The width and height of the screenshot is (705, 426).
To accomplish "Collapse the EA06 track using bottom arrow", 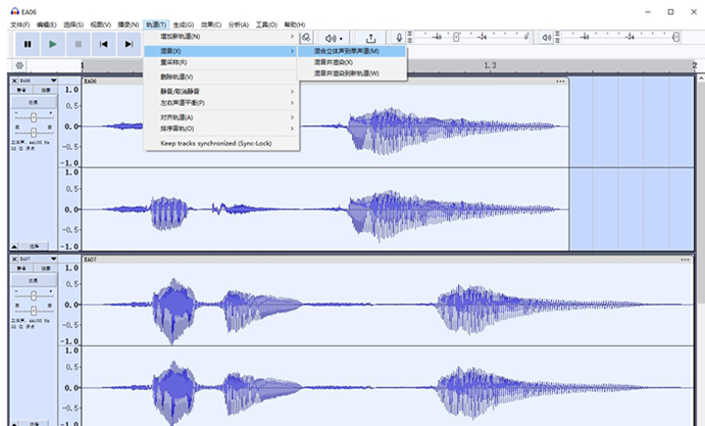I will (x=14, y=246).
